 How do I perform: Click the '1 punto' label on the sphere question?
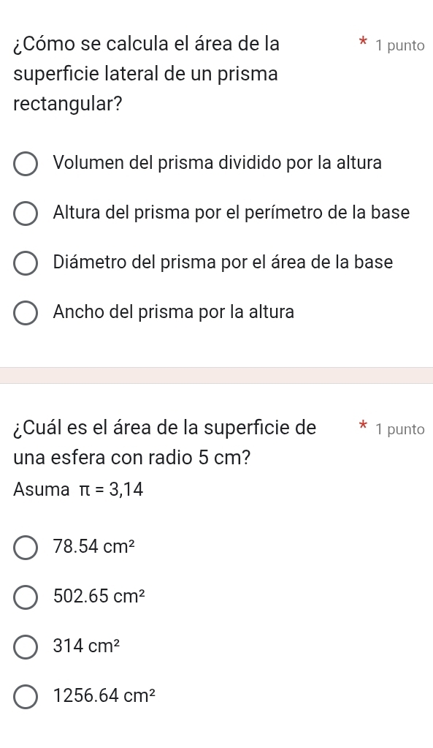[x=399, y=428]
